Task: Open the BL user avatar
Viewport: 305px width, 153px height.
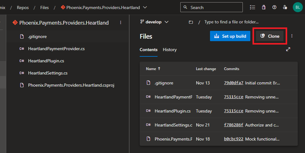Action: 297,7
